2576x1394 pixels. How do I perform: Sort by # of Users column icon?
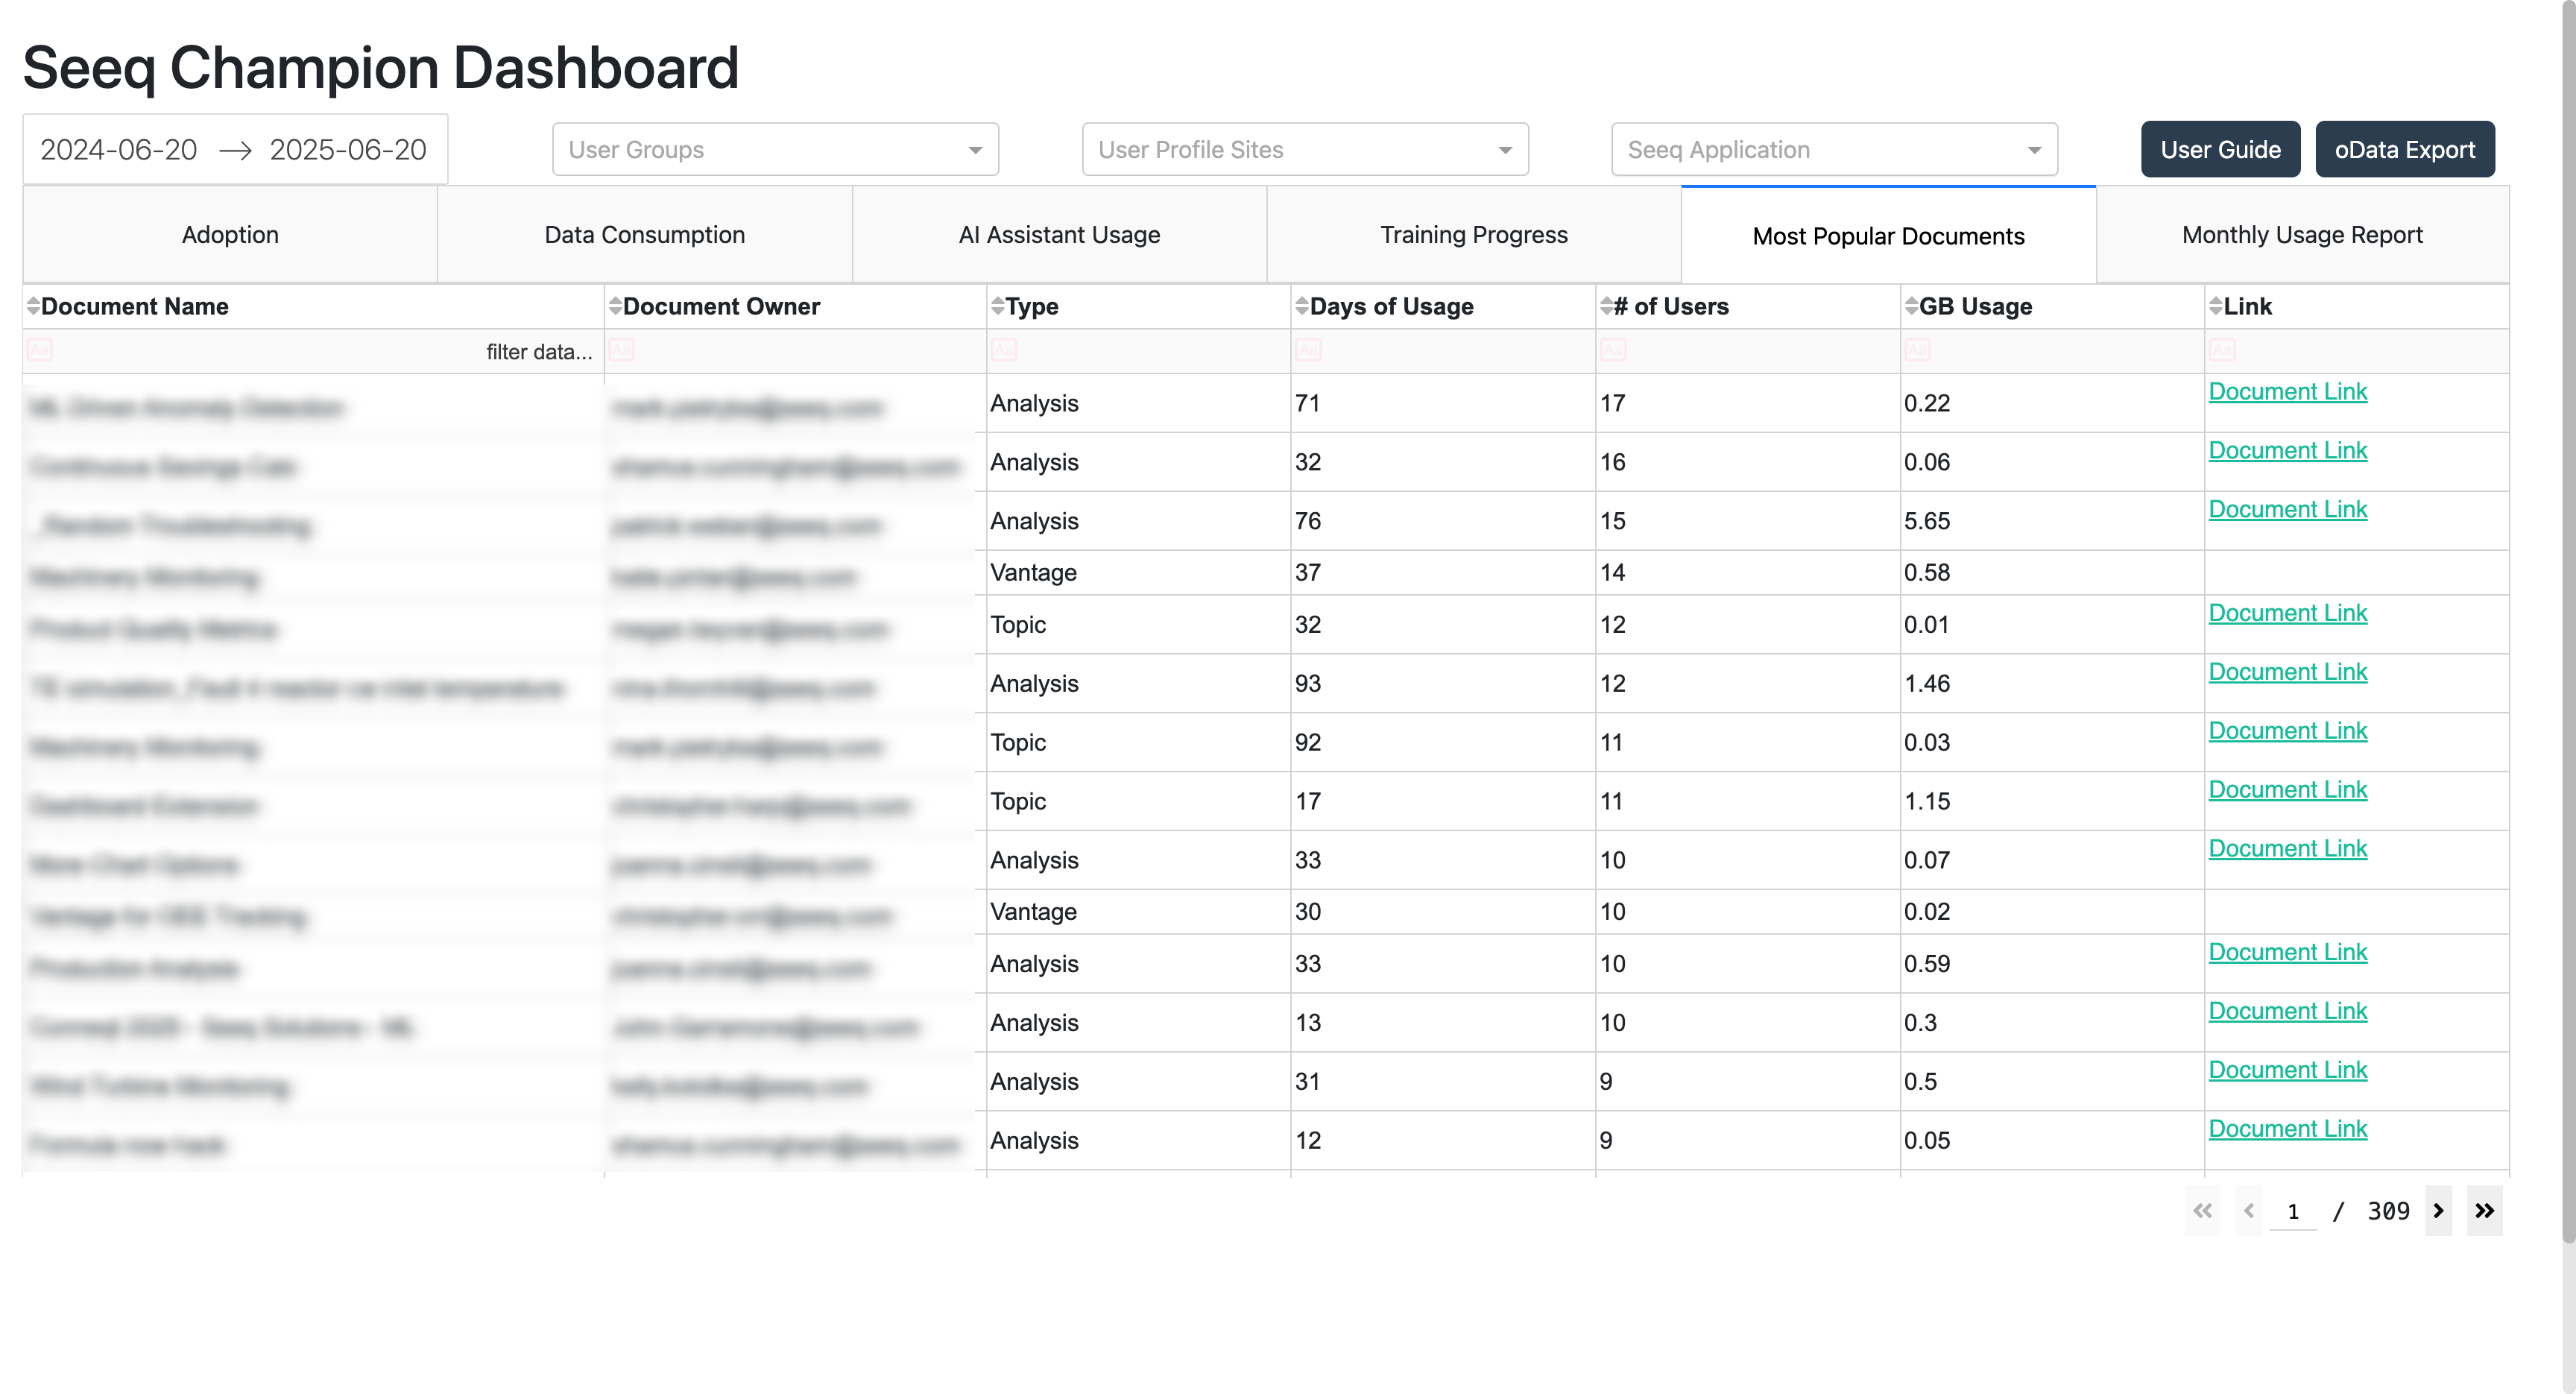(x=1606, y=306)
